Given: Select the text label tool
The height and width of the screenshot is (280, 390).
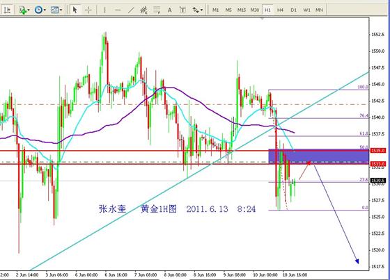Looking at the screenshot, I should (x=182, y=10).
